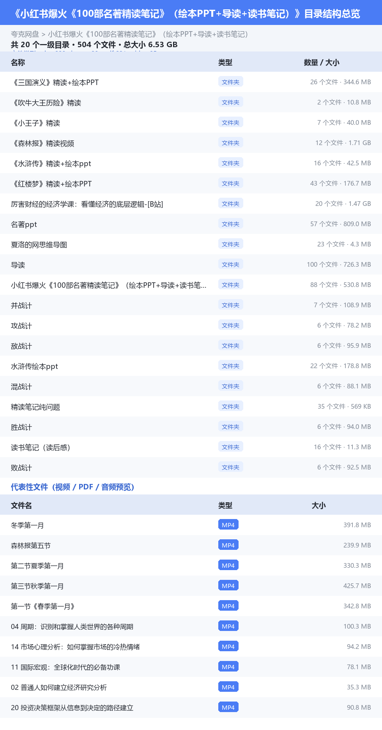Image resolution: width=382 pixels, height=730 pixels.
Task: Click the 大小 column header in files table
Action: click(x=318, y=505)
